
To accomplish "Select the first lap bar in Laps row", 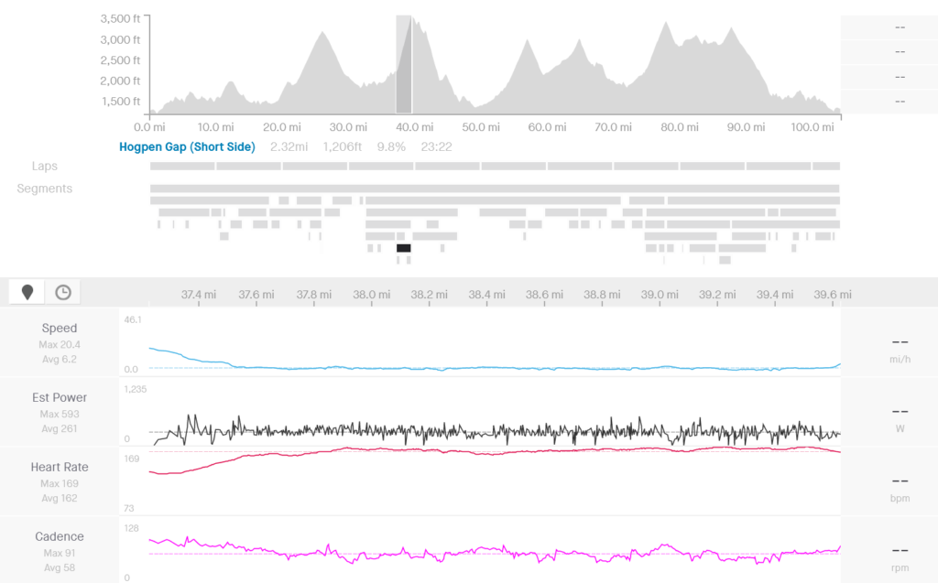I will 182,167.
